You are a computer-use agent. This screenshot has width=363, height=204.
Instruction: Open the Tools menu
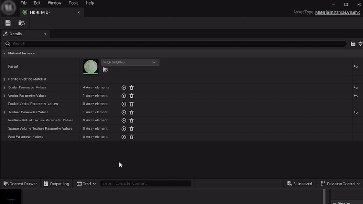(74, 3)
